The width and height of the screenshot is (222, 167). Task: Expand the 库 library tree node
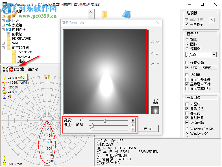[3, 16]
